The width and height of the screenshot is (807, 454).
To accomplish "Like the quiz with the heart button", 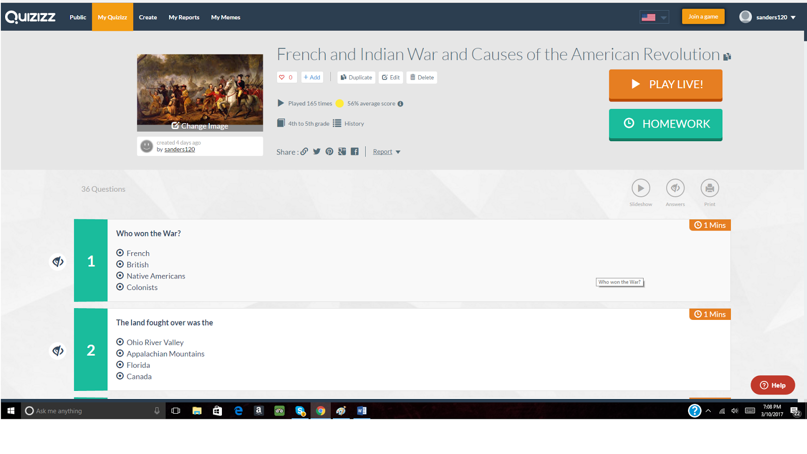I will pyautogui.click(x=286, y=77).
